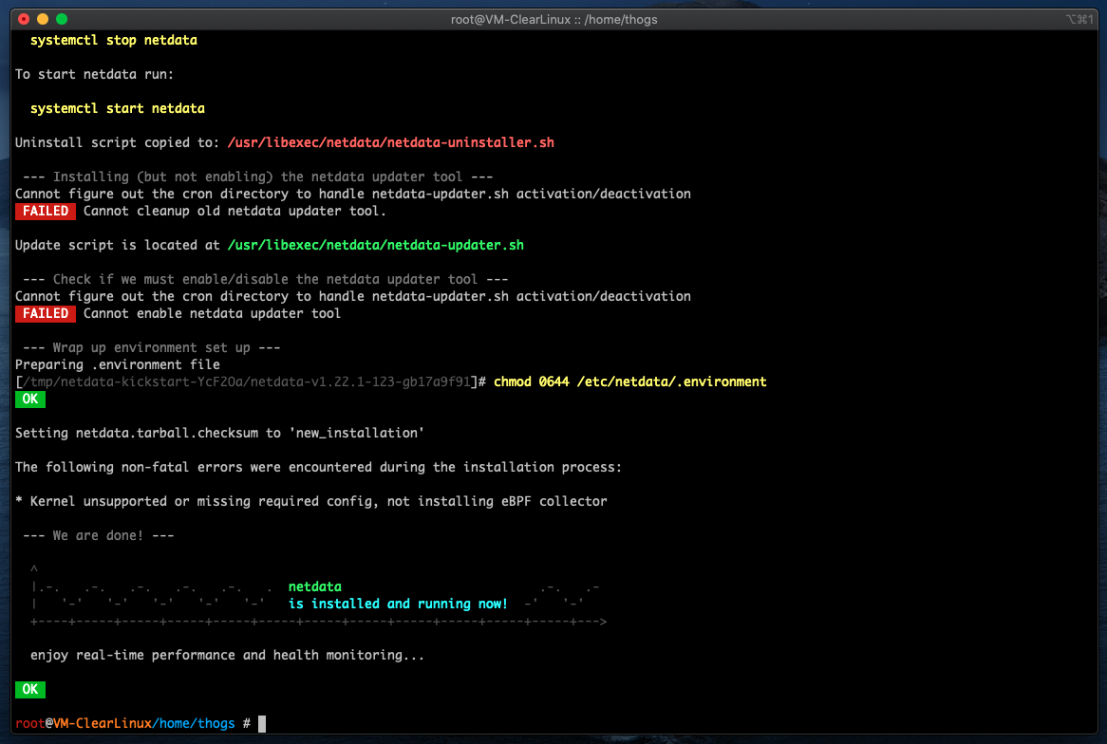Click the green OK status badge near the prompt

tap(28, 689)
